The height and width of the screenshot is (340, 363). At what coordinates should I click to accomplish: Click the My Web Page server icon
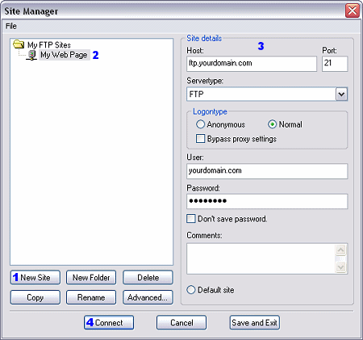pyautogui.click(x=31, y=55)
